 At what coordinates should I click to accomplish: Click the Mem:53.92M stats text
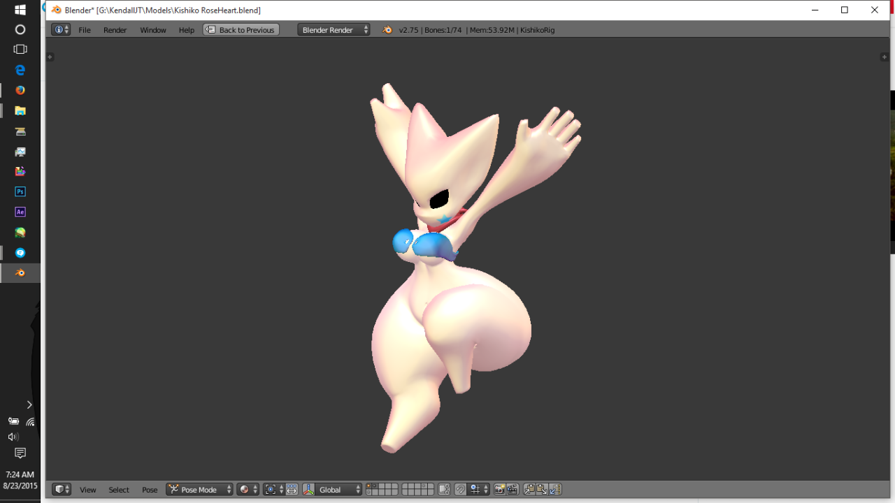(x=492, y=30)
